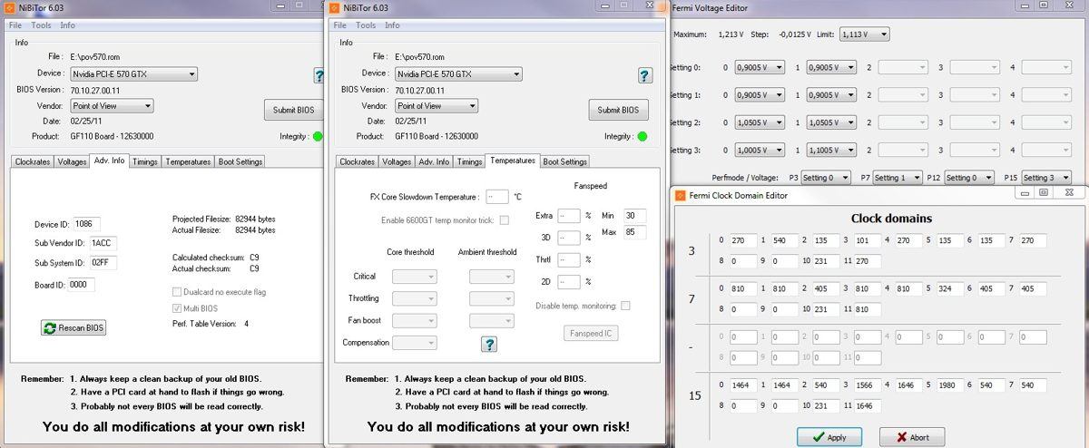Click Submit BIOS in middle NiBiTor window
Viewport: 1089px width, 448px height.
click(618, 110)
